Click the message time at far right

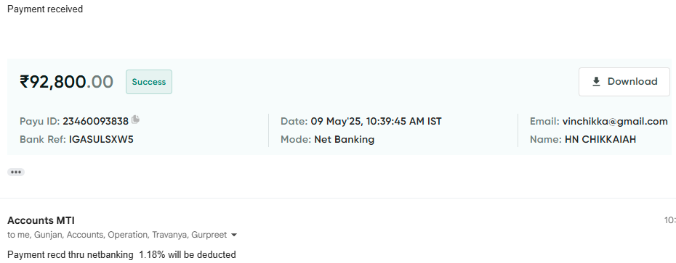[x=670, y=220]
